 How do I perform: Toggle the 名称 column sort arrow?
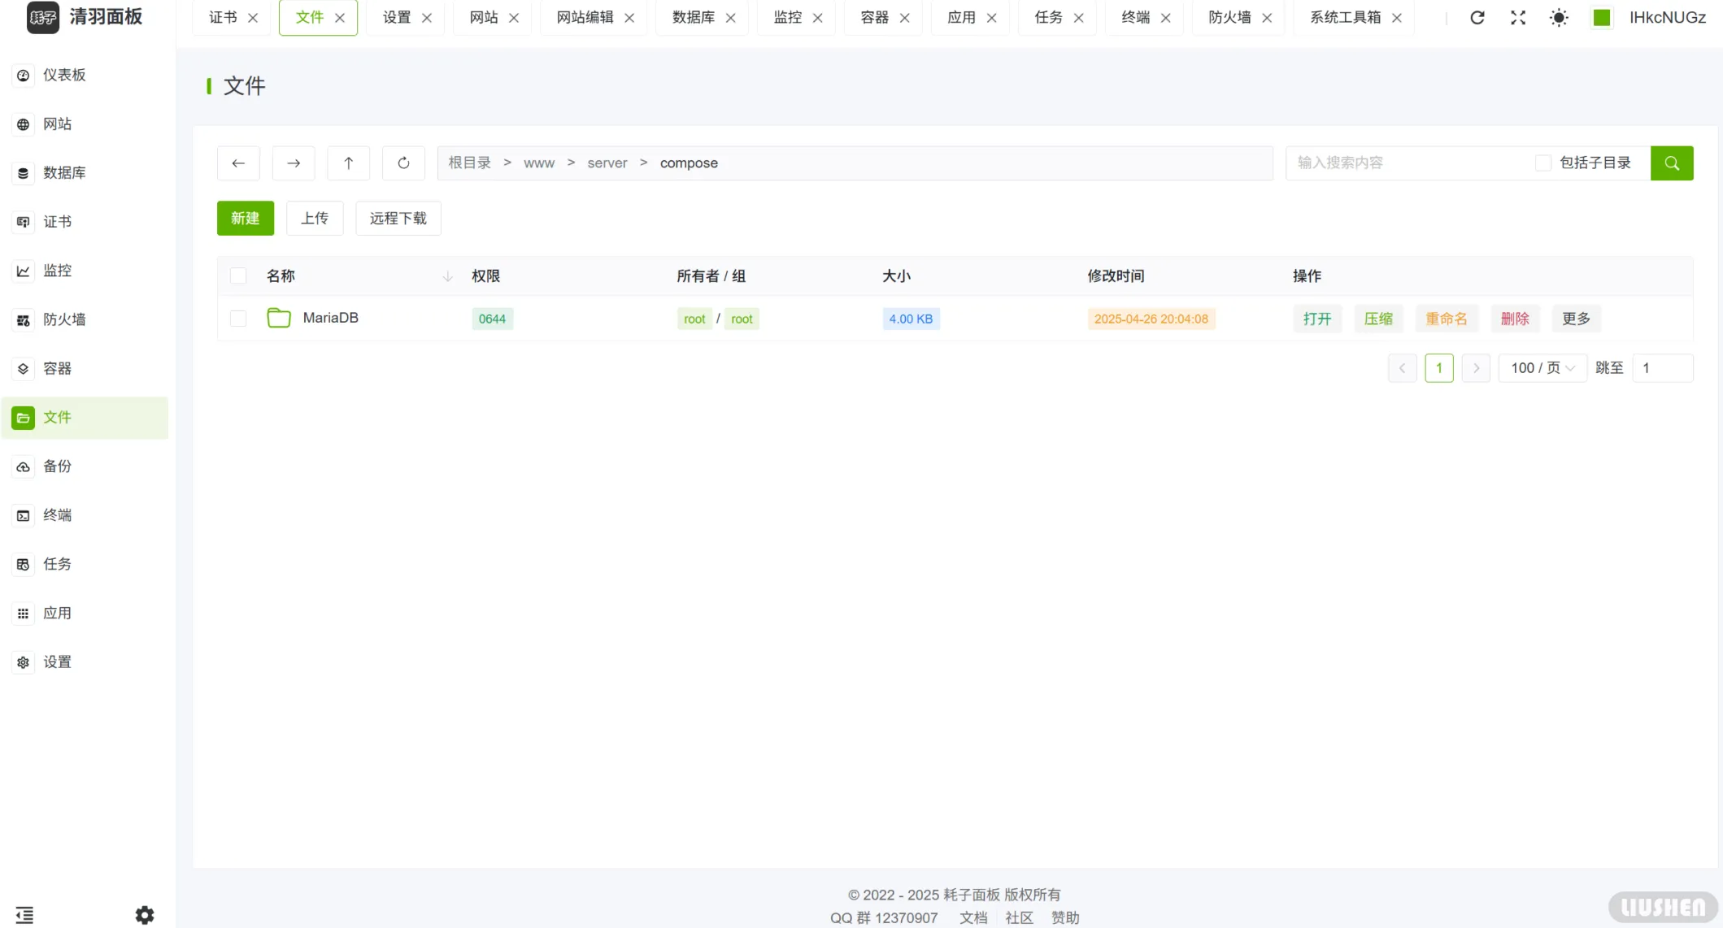coord(447,276)
